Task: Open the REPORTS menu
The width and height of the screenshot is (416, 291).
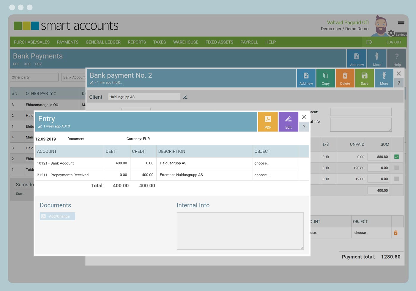Action: pos(137,42)
